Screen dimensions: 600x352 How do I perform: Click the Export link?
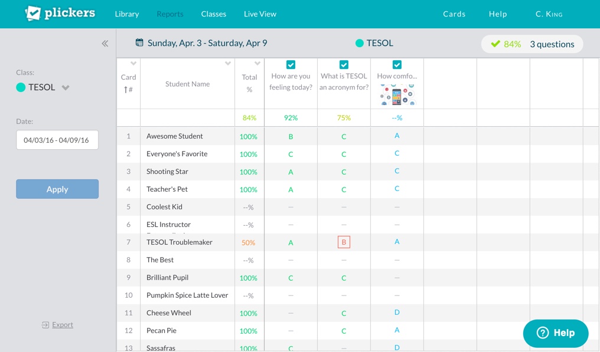63,325
